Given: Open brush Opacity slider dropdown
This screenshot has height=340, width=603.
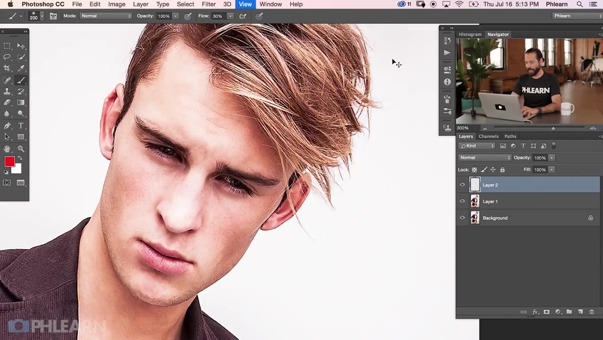Looking at the screenshot, I should click(175, 16).
